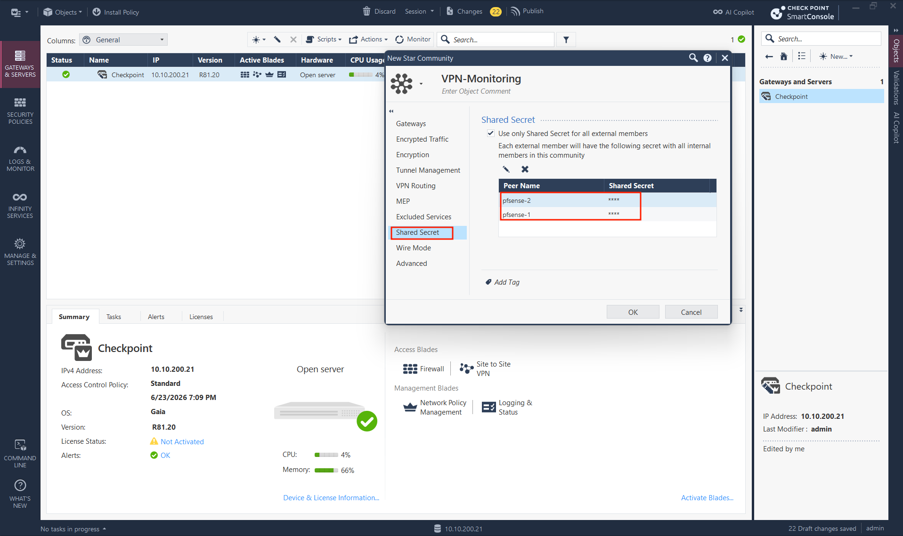
Task: Select Checkpoint in Gateways and Servers list
Action: point(822,96)
